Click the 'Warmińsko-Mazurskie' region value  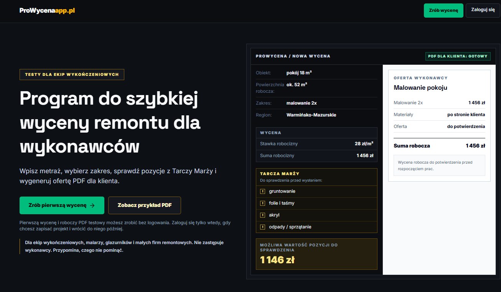click(x=311, y=115)
